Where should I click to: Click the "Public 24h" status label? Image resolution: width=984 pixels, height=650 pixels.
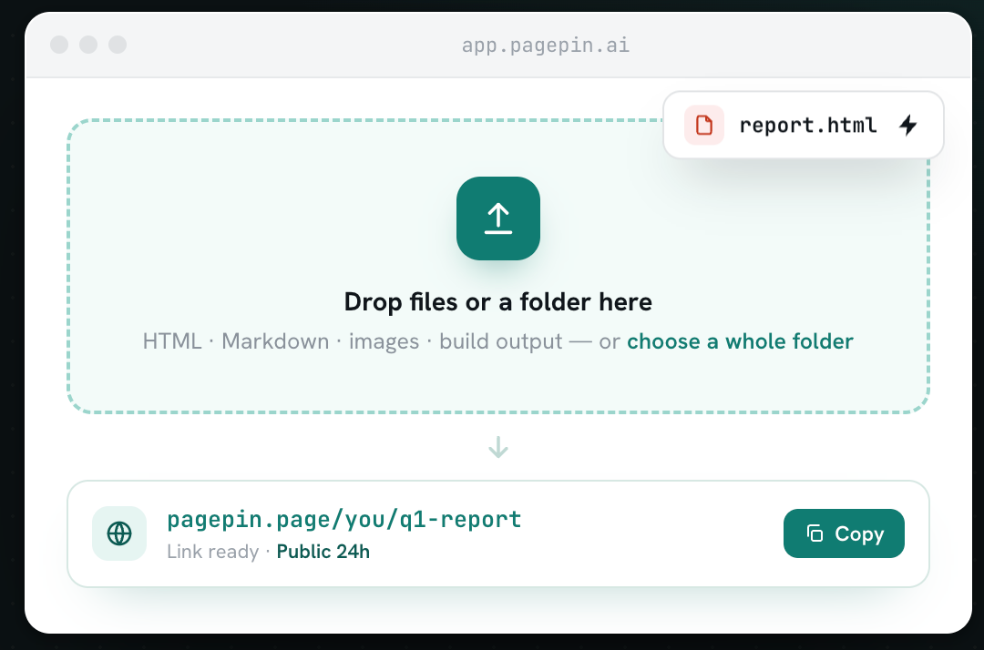pyautogui.click(x=323, y=552)
